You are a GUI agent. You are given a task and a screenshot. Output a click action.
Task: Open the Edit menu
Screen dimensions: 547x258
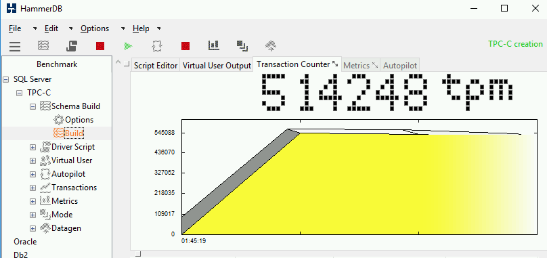51,28
